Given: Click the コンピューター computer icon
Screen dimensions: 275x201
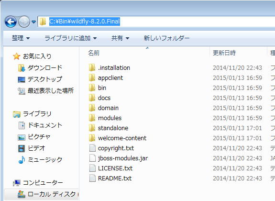Looking at the screenshot, I should (17, 183).
